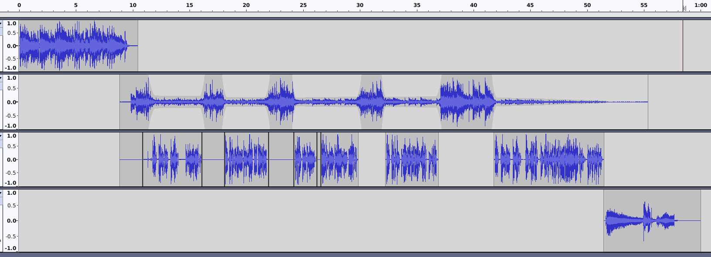This screenshot has width=711, height=257.
Task: Click the 0.0 scale value of second track
Action: pos(12,102)
